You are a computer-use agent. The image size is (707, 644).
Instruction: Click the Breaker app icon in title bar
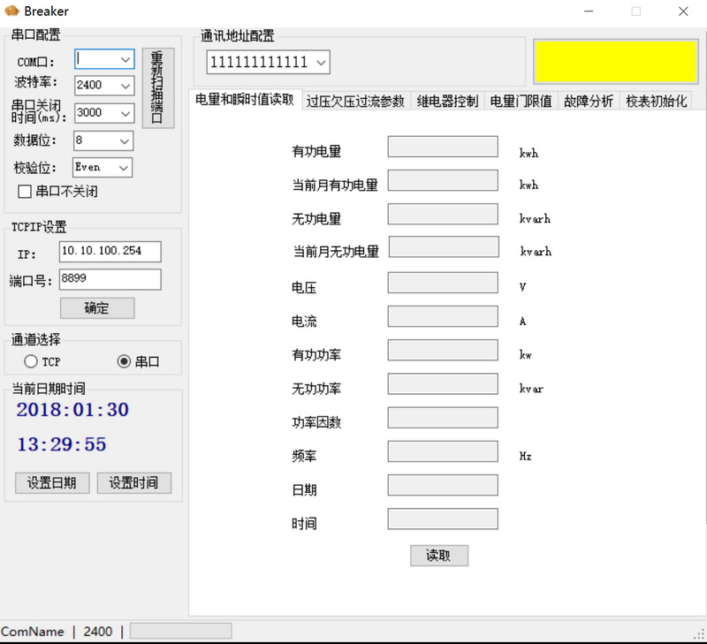[x=11, y=11]
